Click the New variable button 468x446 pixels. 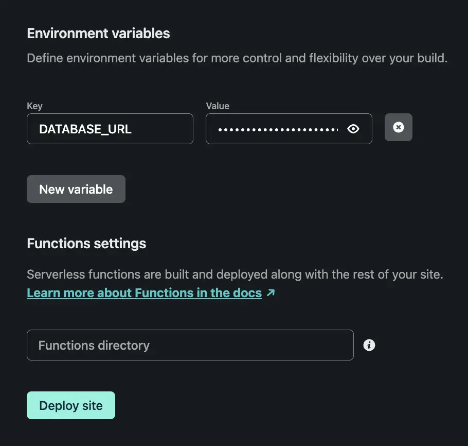pos(76,189)
